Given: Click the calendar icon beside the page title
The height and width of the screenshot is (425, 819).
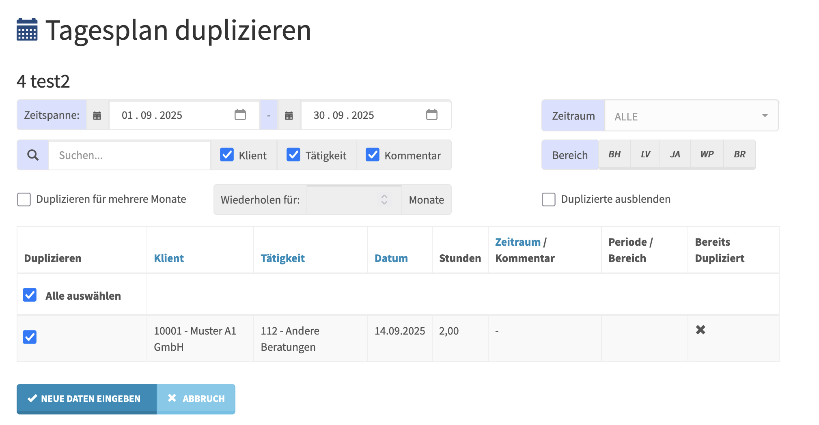Looking at the screenshot, I should coord(27,30).
